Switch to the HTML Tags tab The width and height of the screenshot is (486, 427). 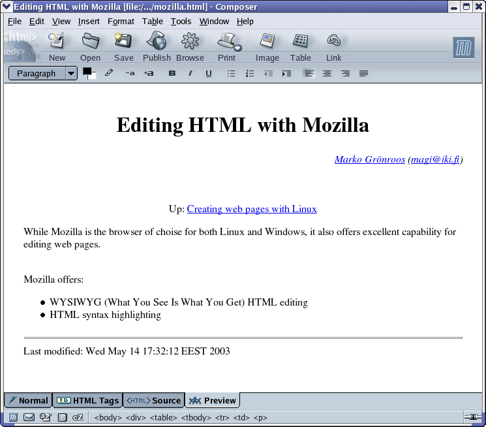[x=88, y=400]
